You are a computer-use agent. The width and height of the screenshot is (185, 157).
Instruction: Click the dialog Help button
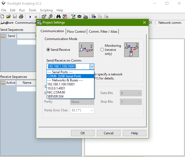pyautogui.click(x=134, y=133)
